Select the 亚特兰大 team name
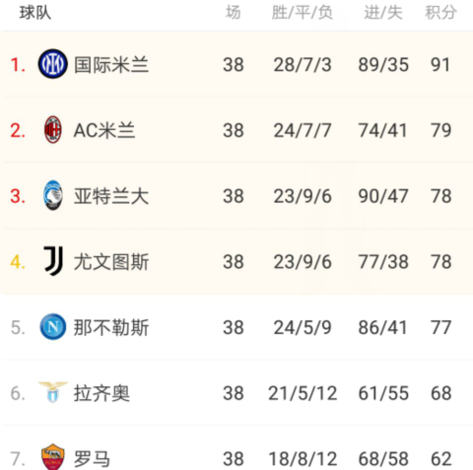Viewport: 473px width, 470px height. coord(111,196)
